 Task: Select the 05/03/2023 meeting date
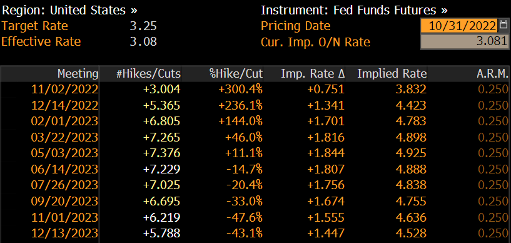64,153
